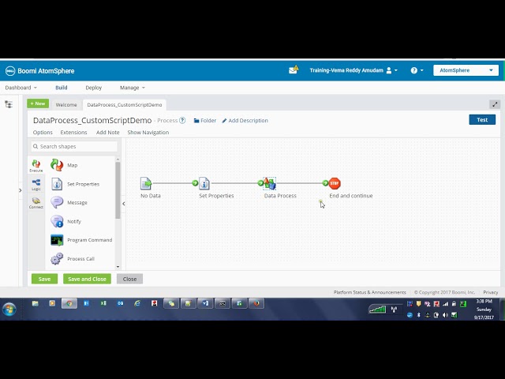Open the Training-Vema Reddy Amudam account menu
Screen dimensions: 505x379
point(353,70)
